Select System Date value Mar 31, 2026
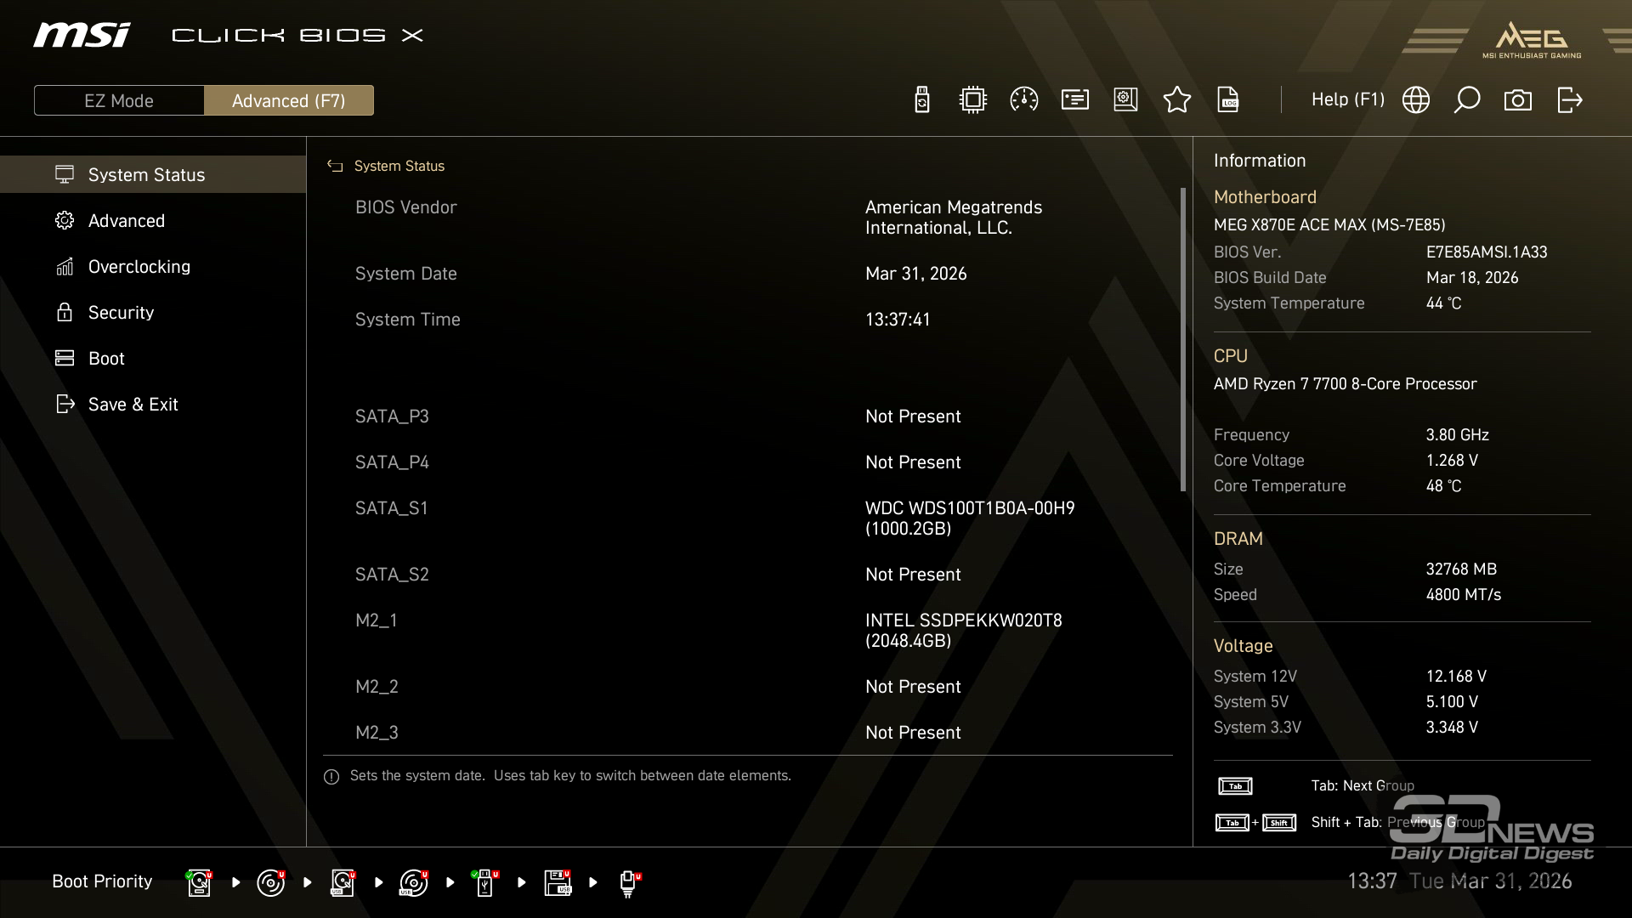Image resolution: width=1632 pixels, height=918 pixels. click(x=915, y=274)
